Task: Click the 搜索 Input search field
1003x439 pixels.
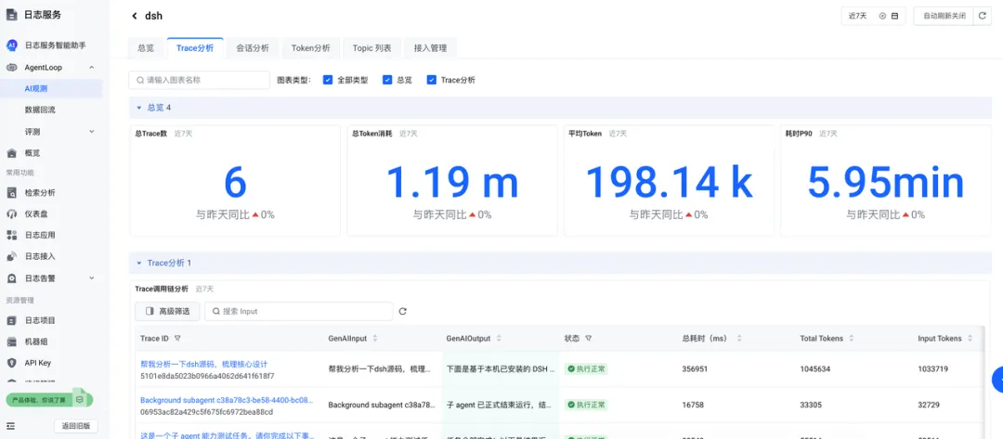Action: pyautogui.click(x=299, y=311)
